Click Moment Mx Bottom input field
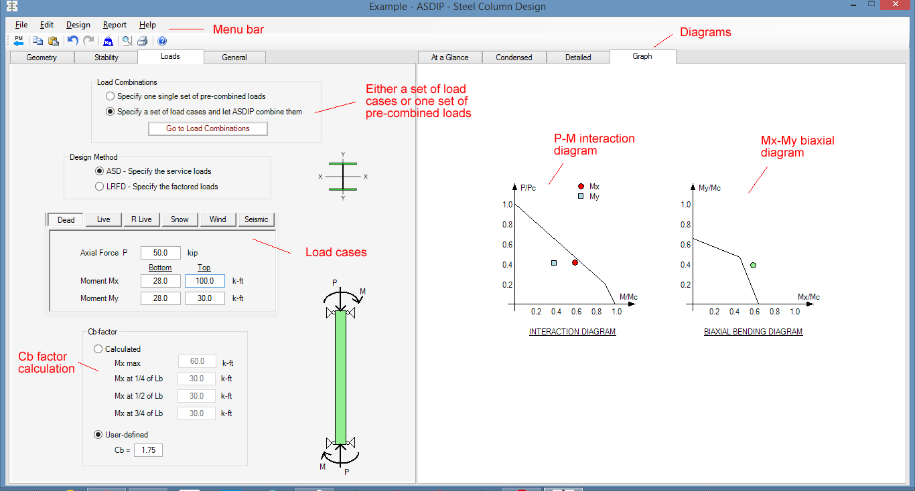This screenshot has width=915, height=491. coord(161,281)
